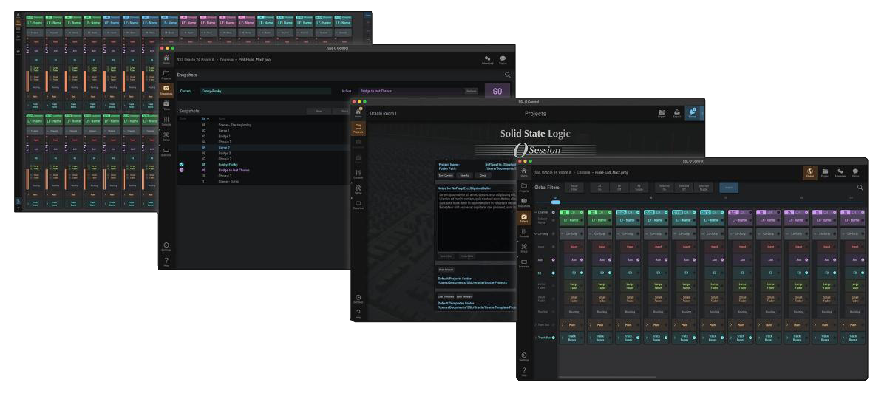Select snapshot row Bridge to last Chorus
887x399 pixels.
[x=265, y=170]
